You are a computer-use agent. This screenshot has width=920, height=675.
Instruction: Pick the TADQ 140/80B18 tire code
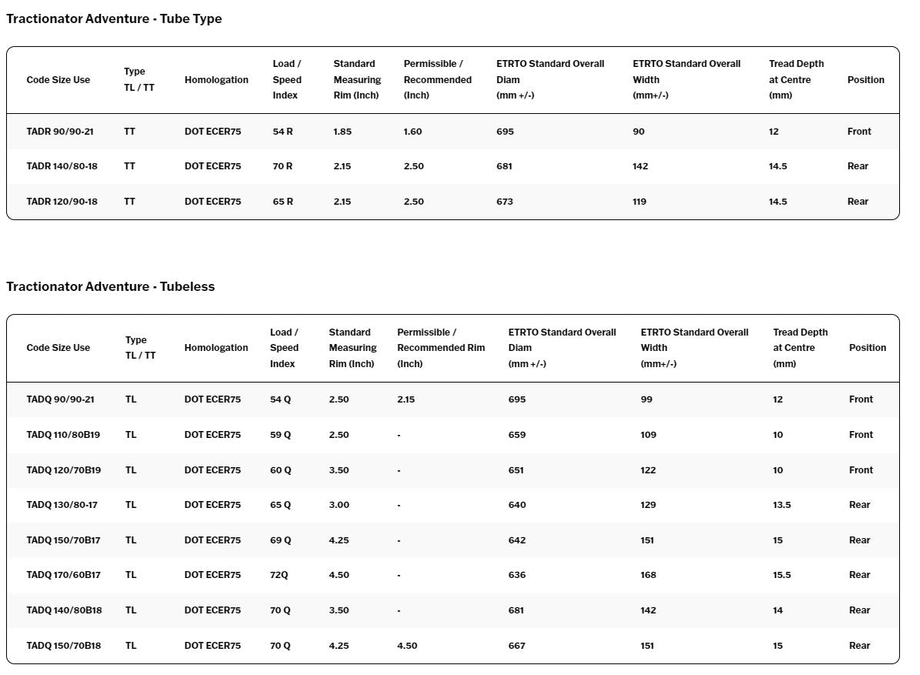tap(64, 610)
